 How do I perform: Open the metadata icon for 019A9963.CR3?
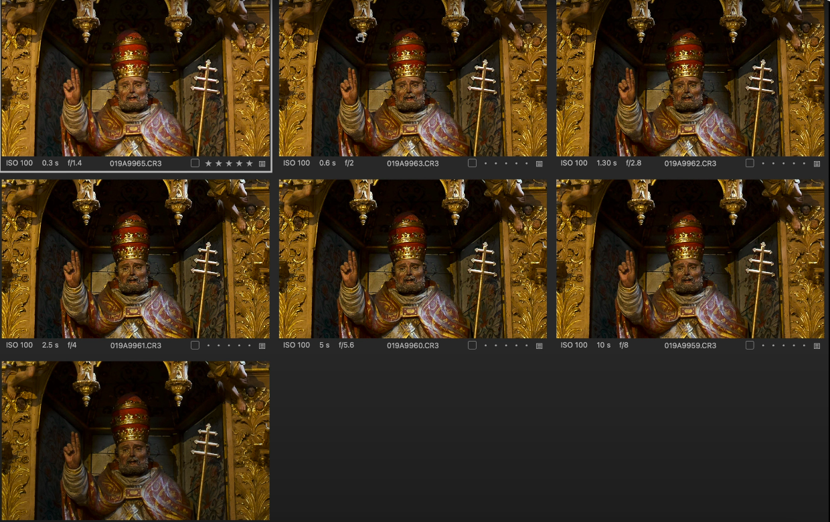pos(539,164)
